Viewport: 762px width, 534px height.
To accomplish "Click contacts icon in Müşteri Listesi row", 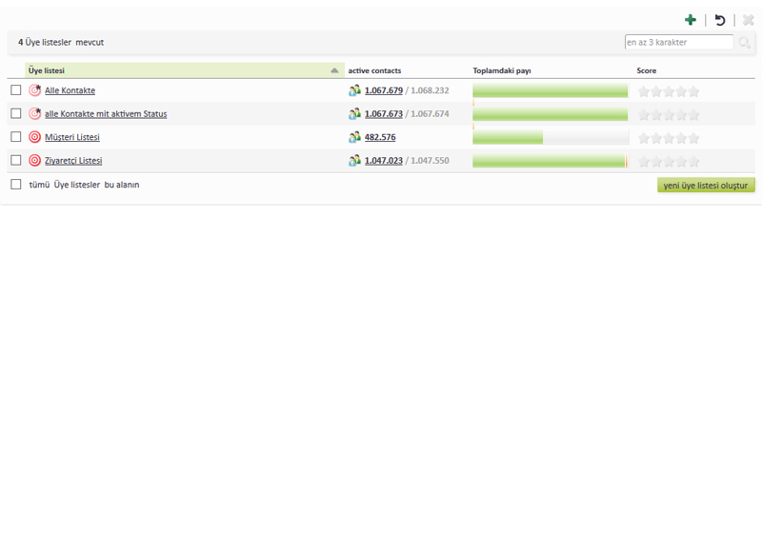I will pyautogui.click(x=354, y=137).
